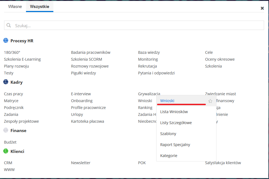Open the WWW module
This screenshot has height=179, width=269.
pos(9,170)
